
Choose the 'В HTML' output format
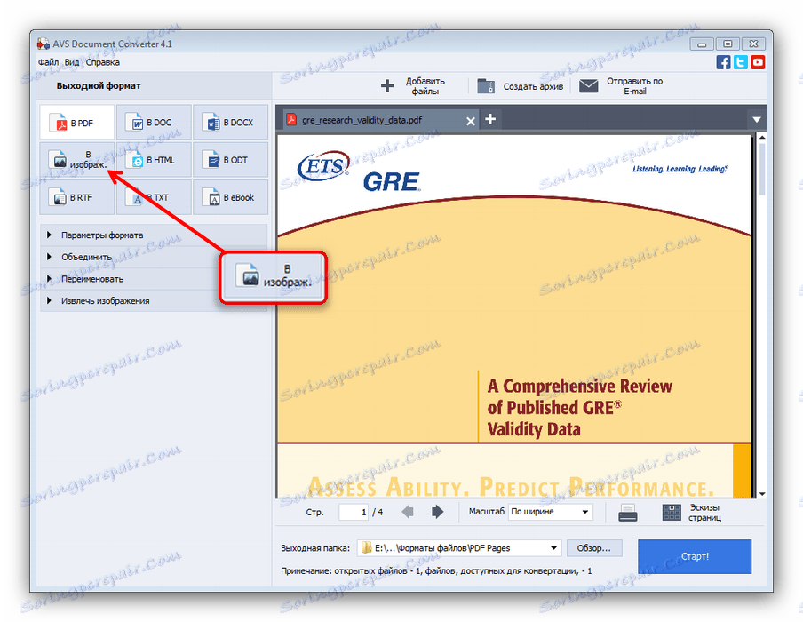154,160
